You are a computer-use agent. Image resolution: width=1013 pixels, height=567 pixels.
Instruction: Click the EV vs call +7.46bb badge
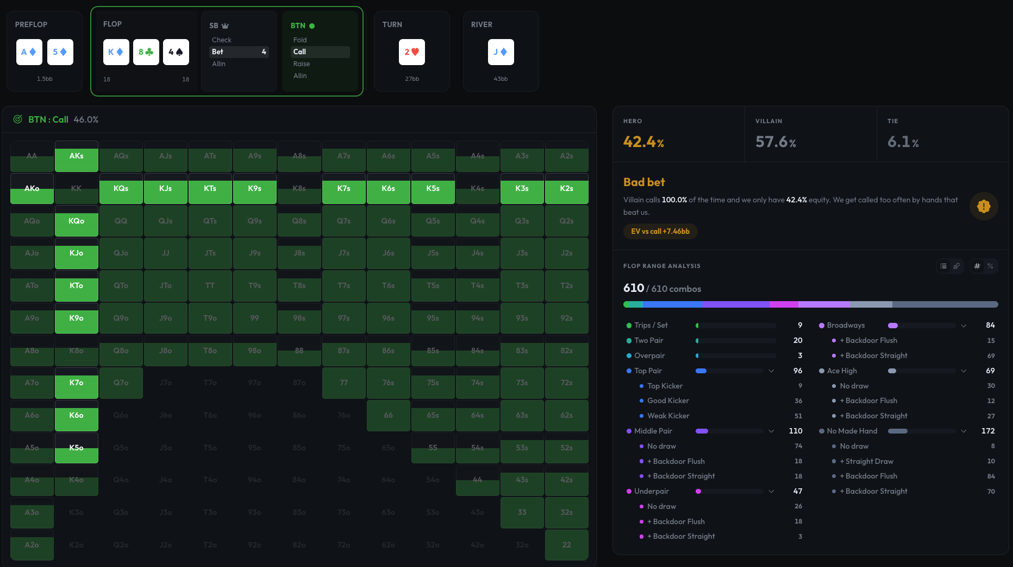coord(660,231)
